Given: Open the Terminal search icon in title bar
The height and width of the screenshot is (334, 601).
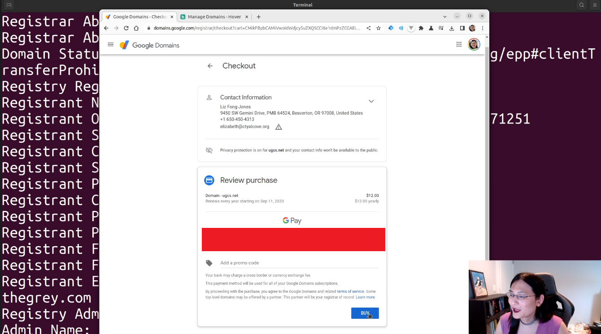Looking at the screenshot, I should click(582, 5).
